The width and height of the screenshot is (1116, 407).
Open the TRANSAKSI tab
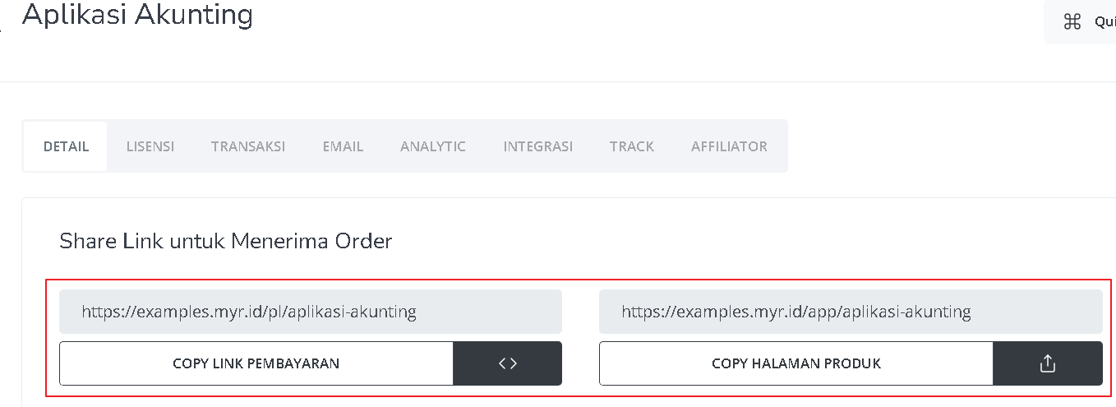248,146
